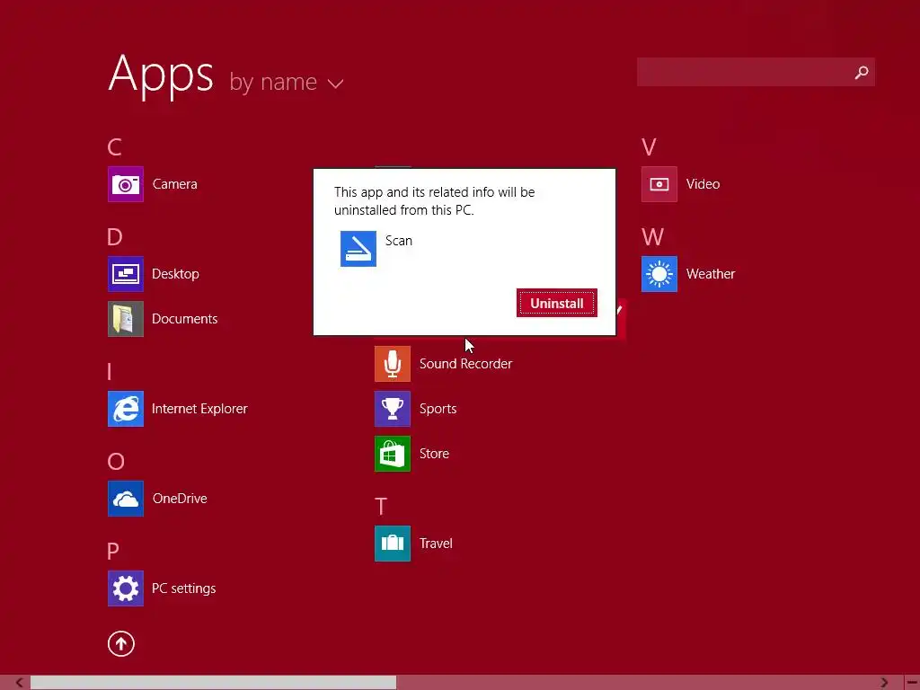The height and width of the screenshot is (690, 920).
Task: Open the OneDrive cloud icon
Action: (126, 499)
